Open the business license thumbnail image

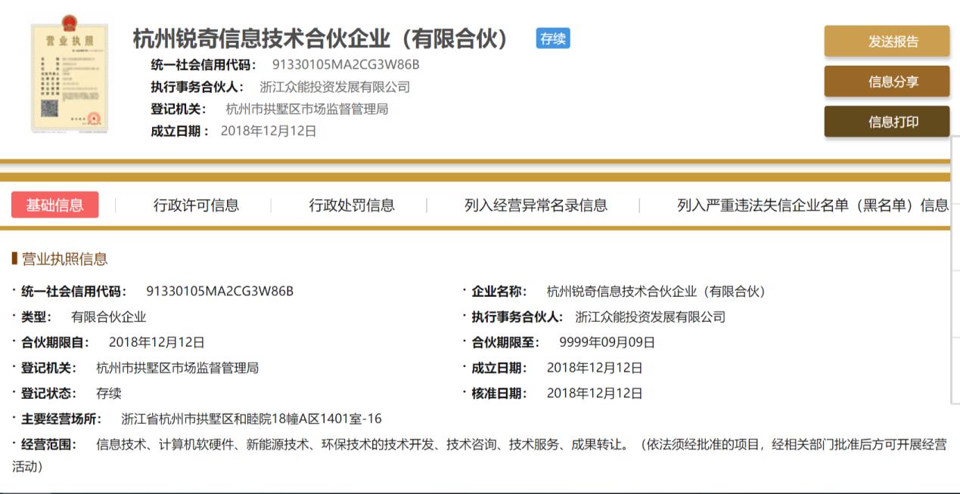(69, 77)
